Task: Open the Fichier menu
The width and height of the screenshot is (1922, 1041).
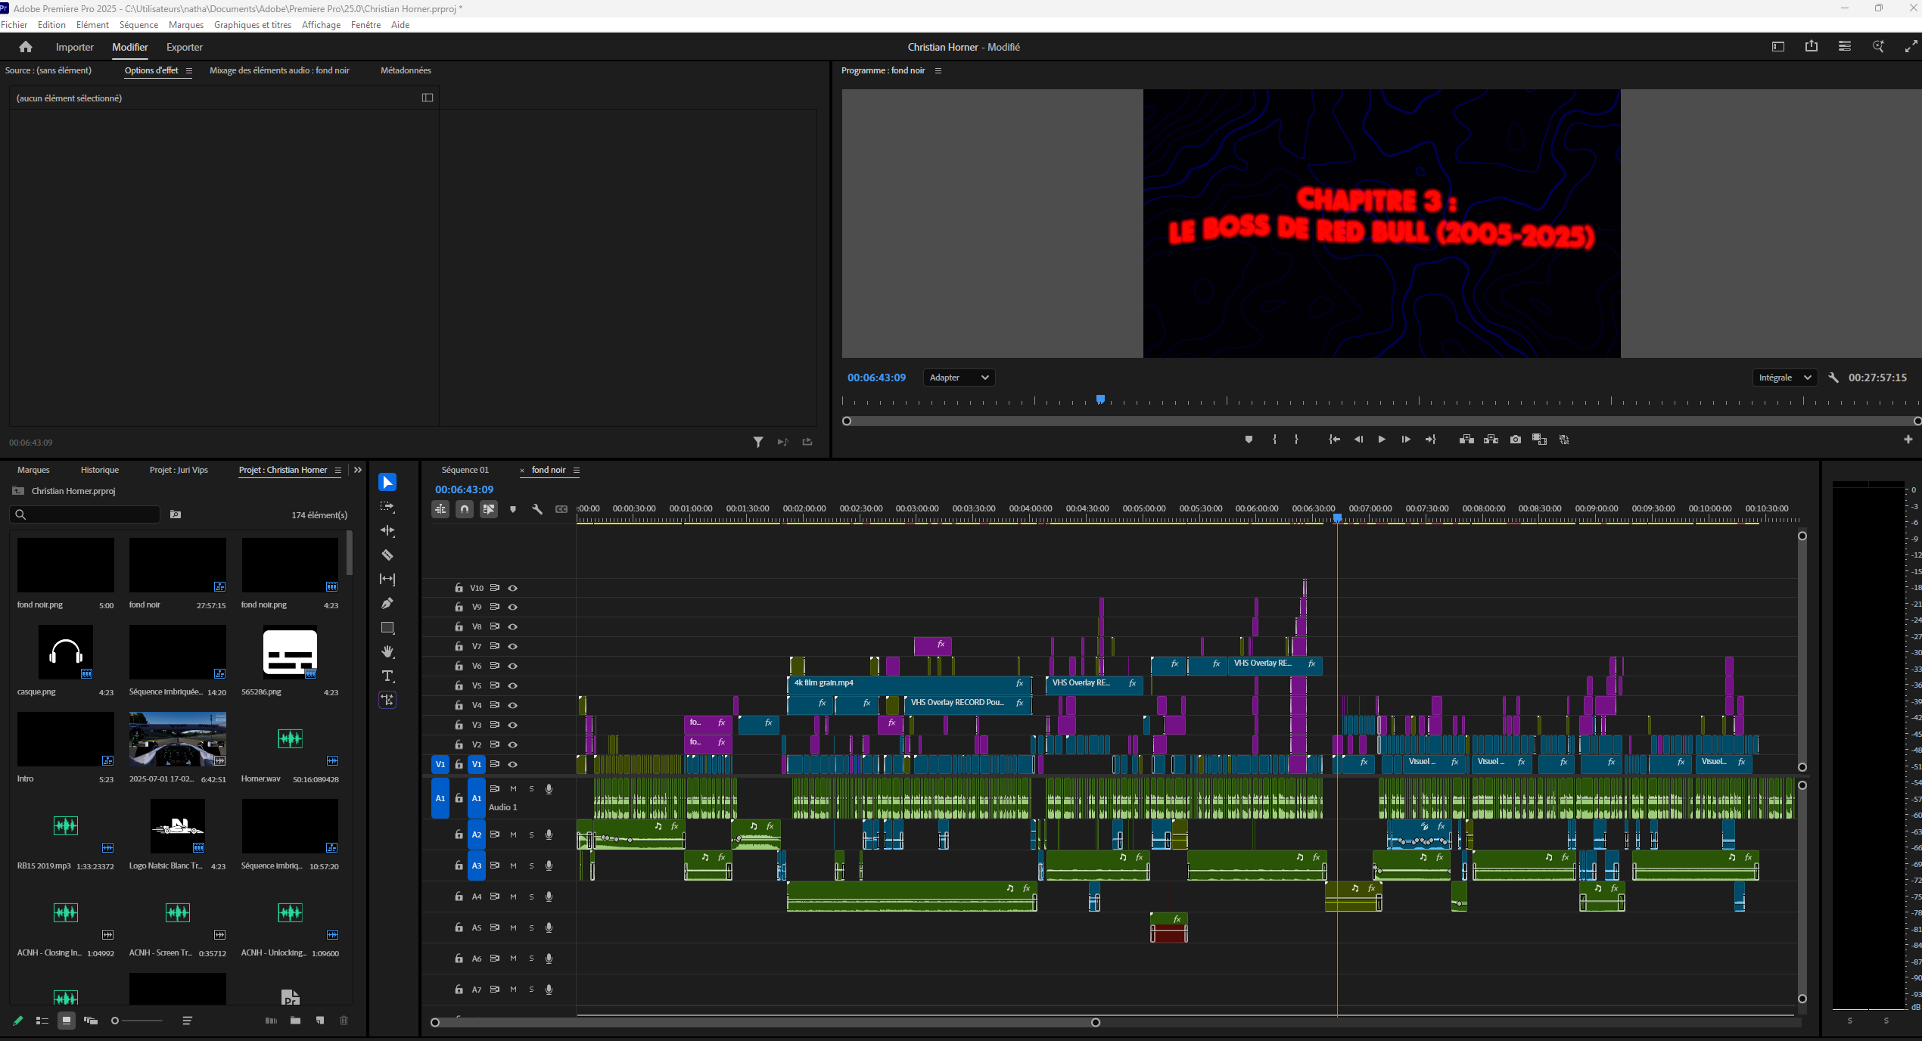Action: [14, 25]
